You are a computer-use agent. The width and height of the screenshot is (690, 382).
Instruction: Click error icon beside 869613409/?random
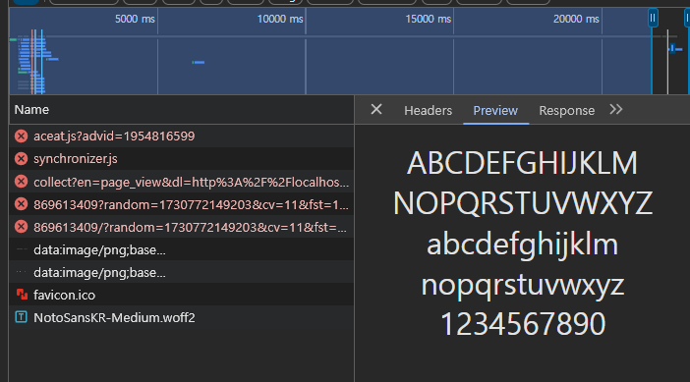point(21,227)
